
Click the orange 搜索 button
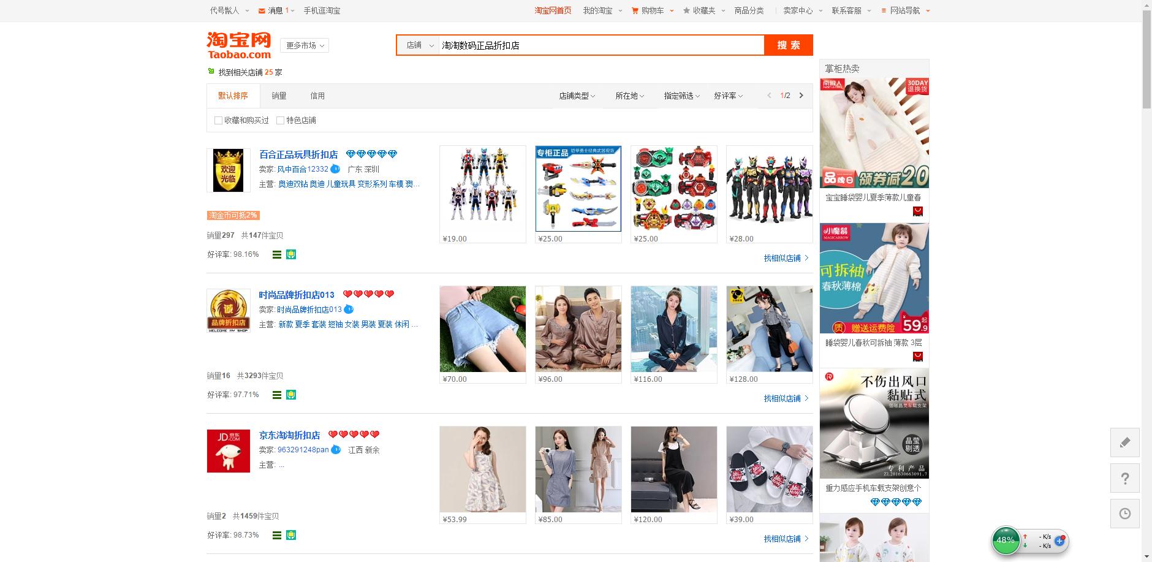click(789, 45)
